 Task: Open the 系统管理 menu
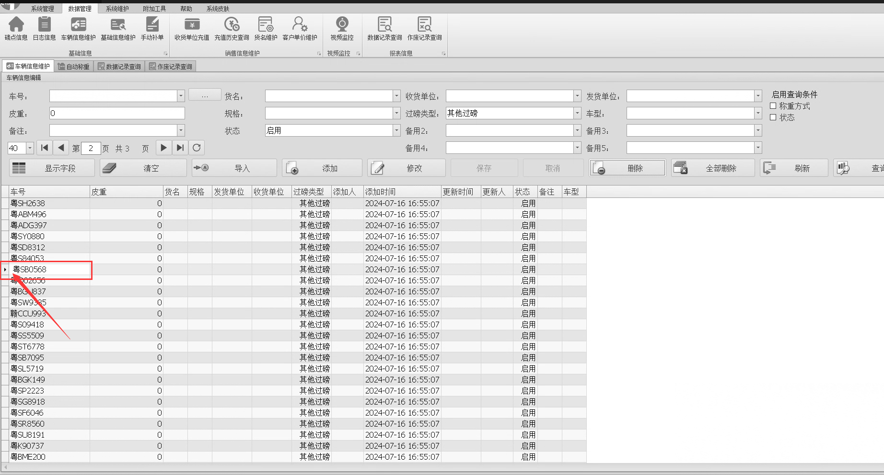coord(43,9)
